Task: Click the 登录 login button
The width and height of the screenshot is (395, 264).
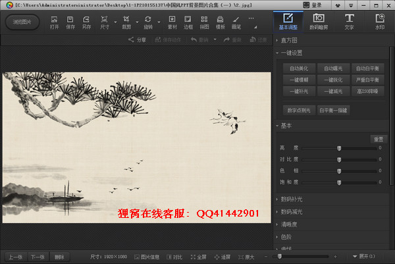Action: tap(313, 5)
